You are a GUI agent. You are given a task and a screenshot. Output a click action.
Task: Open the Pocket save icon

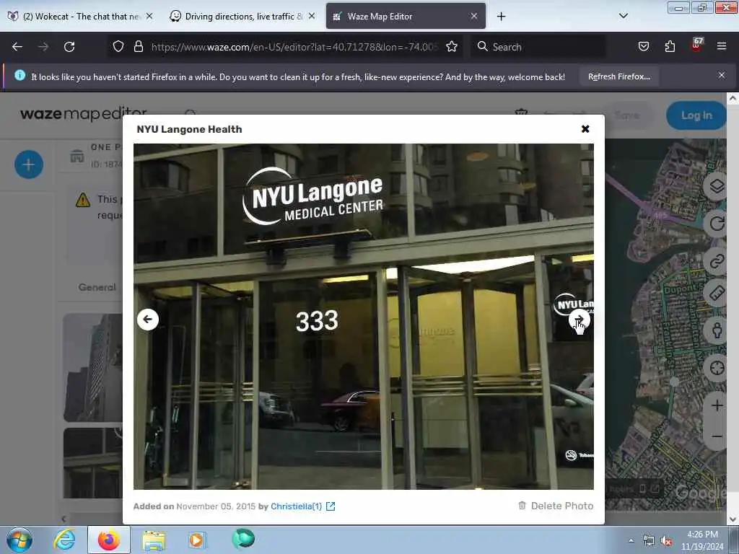coord(643,47)
